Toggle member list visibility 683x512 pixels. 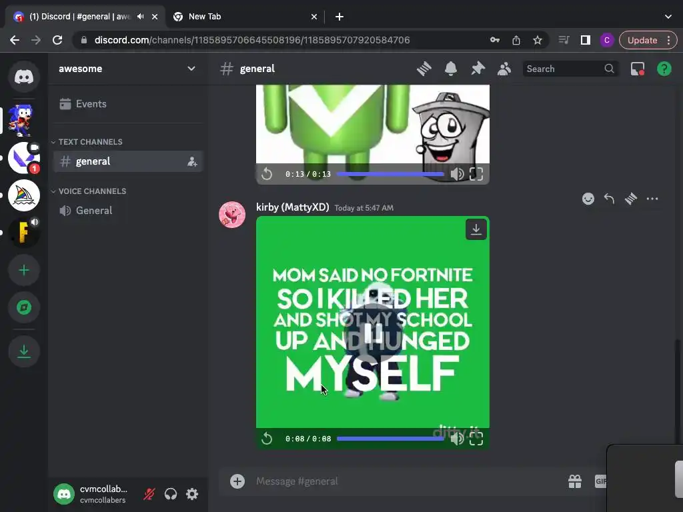coord(504,69)
